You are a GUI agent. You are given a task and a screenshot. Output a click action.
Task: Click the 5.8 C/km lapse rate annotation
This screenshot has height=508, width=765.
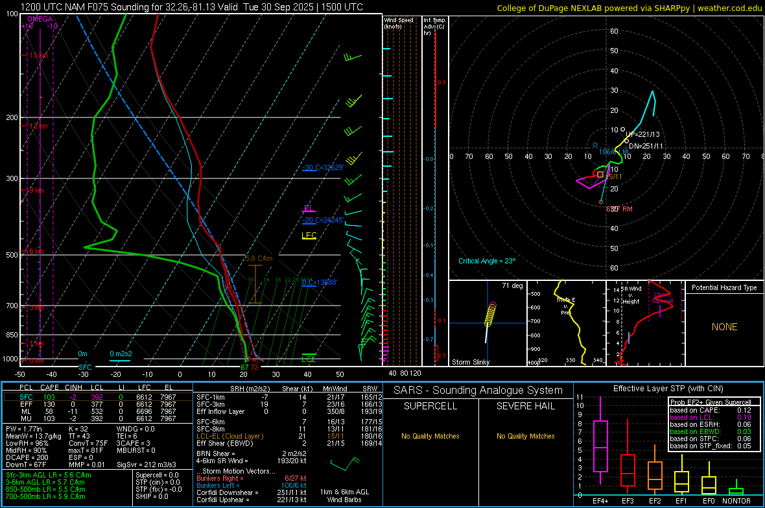(259, 258)
